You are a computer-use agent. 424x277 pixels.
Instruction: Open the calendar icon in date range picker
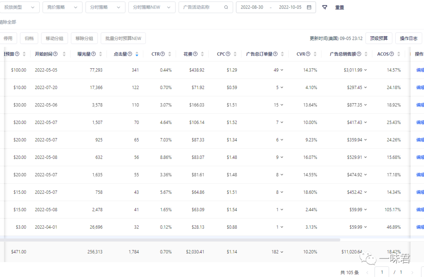tap(309, 7)
